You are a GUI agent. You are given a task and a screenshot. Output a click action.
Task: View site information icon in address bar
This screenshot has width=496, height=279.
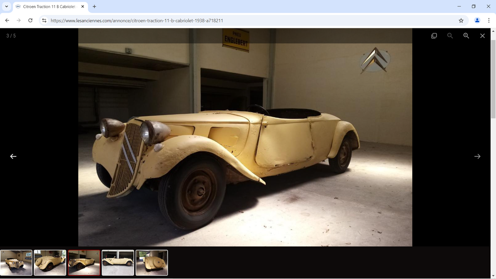(x=44, y=21)
